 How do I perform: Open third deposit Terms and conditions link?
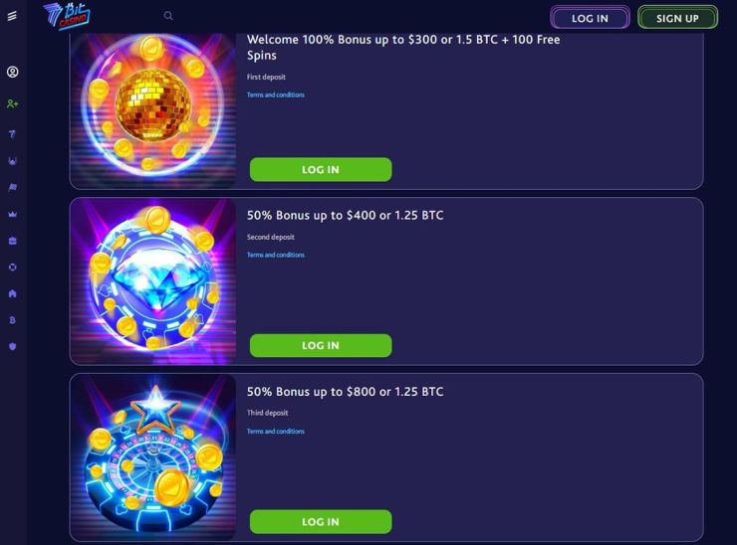coord(276,432)
